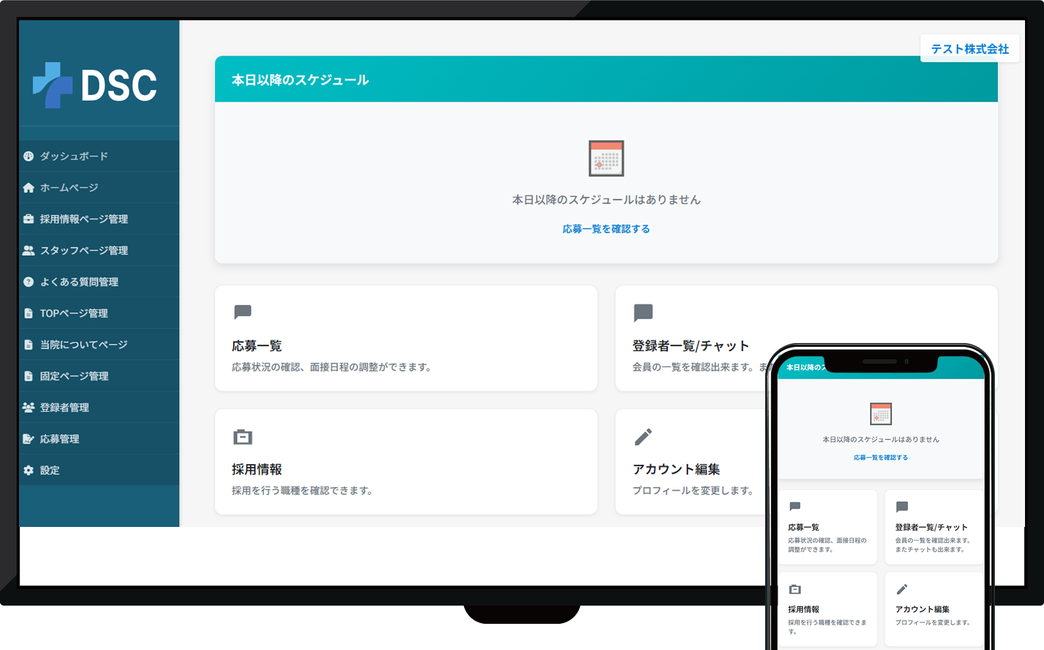Click the question mark icon beside よくある質問管理

pyautogui.click(x=28, y=282)
